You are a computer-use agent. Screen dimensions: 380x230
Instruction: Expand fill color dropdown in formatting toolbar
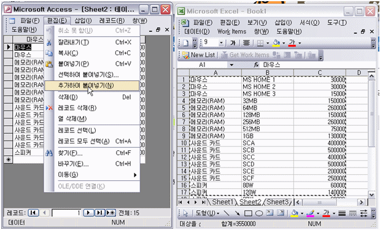(284, 43)
